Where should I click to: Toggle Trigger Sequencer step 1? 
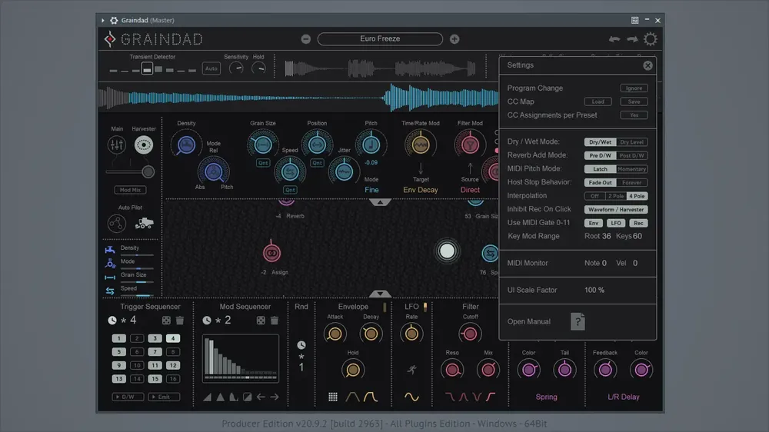(x=118, y=338)
